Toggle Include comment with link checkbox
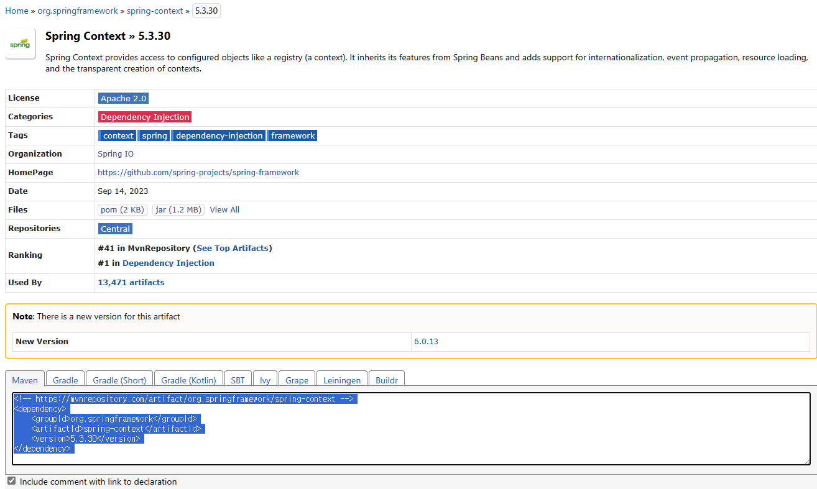Screen dimensions: 817x489 [x=11, y=481]
